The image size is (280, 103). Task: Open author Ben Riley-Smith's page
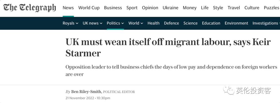tap(86, 92)
